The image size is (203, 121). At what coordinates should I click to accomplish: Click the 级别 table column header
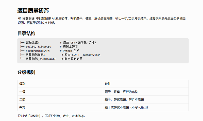22,84
